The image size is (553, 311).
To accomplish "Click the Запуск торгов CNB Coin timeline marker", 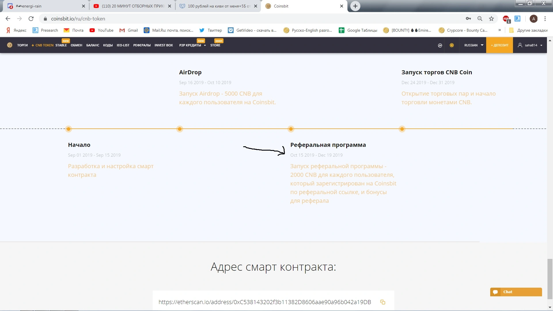I will tap(402, 129).
